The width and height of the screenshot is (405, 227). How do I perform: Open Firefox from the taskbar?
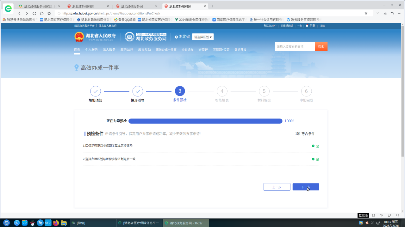point(56,223)
